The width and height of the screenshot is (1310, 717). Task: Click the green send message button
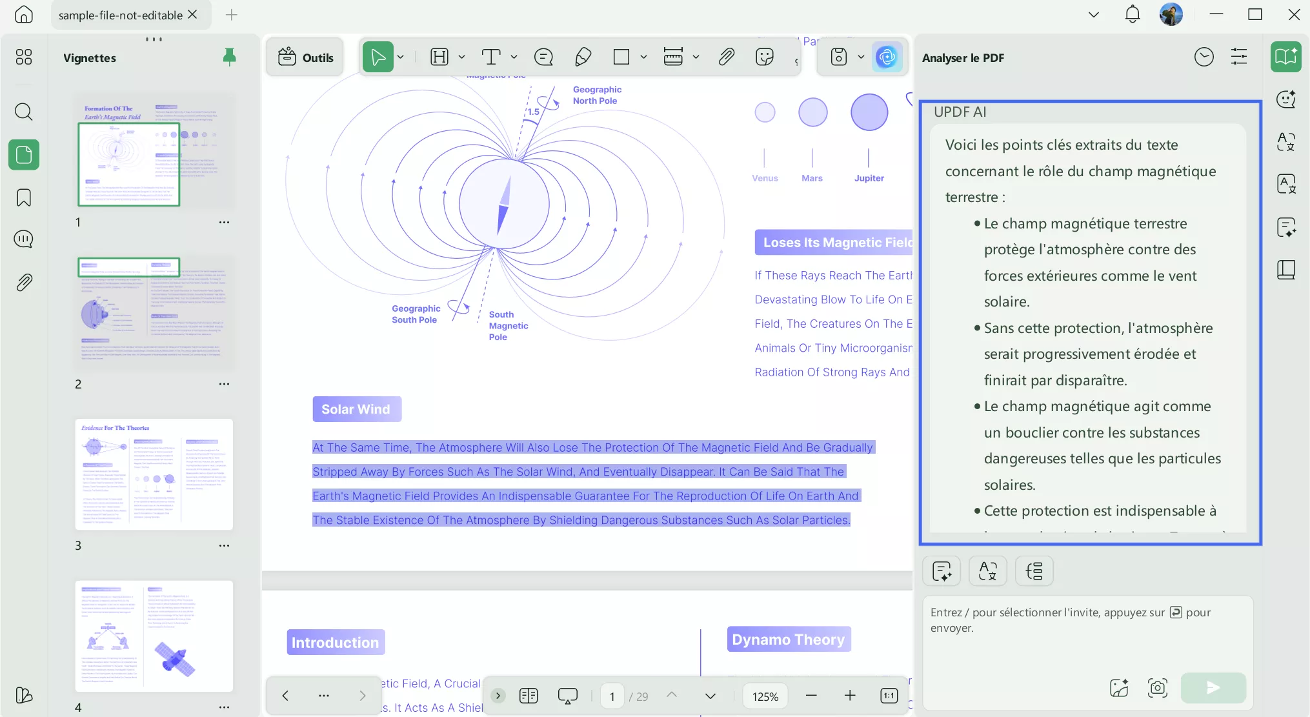pos(1213,688)
